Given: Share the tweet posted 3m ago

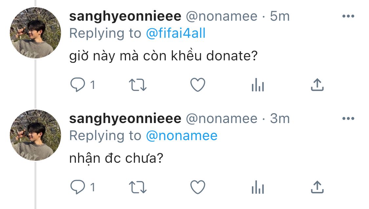Looking at the screenshot, I should pos(317,187).
